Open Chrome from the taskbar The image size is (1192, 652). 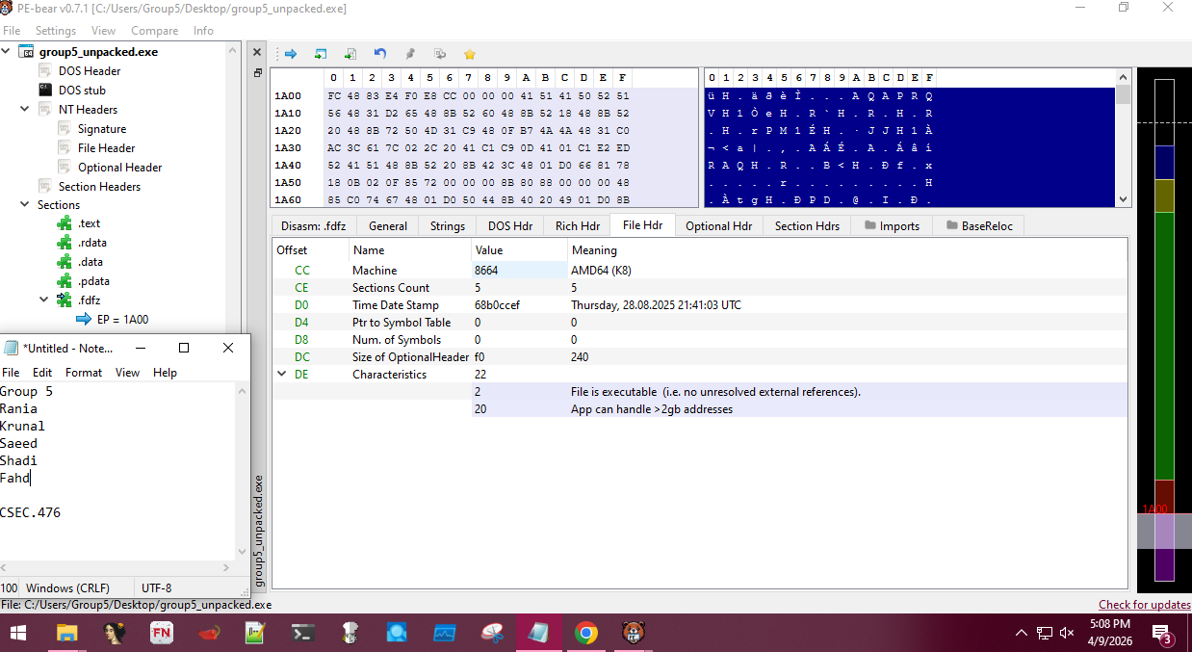click(x=585, y=633)
